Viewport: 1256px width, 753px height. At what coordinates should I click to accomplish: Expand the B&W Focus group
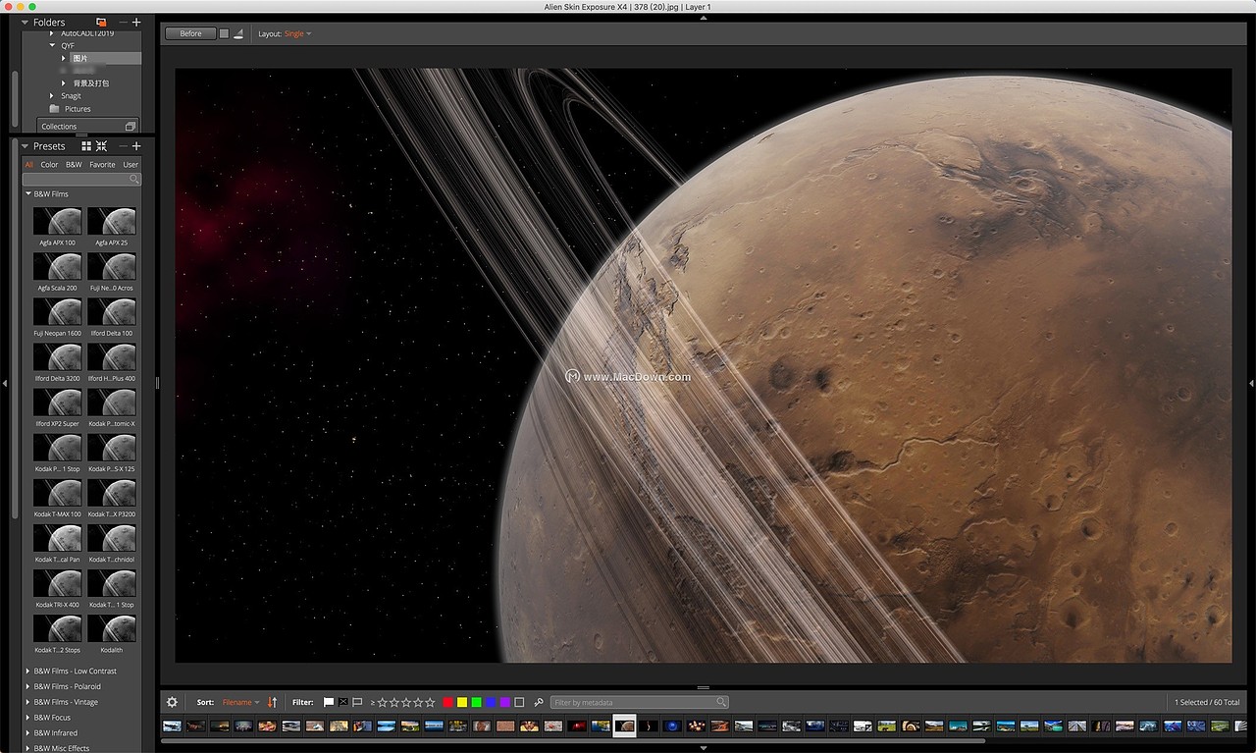[27, 718]
